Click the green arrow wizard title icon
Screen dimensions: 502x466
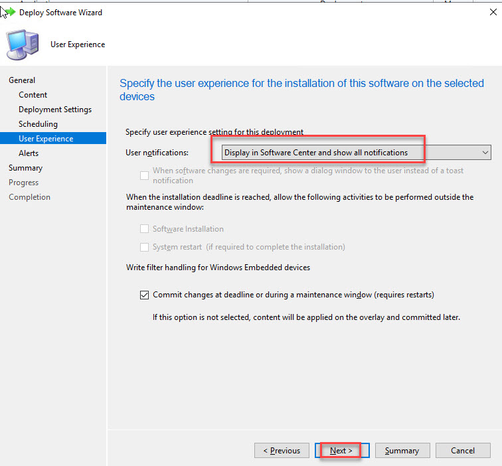coord(9,12)
